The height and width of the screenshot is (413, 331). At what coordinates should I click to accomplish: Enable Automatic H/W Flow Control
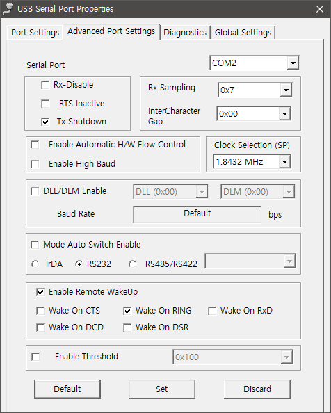click(35, 145)
